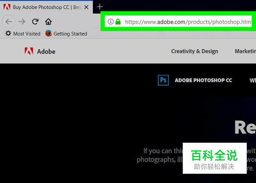Click the browser Back arrow button
Viewport: 256px width, 183px height.
(9, 21)
